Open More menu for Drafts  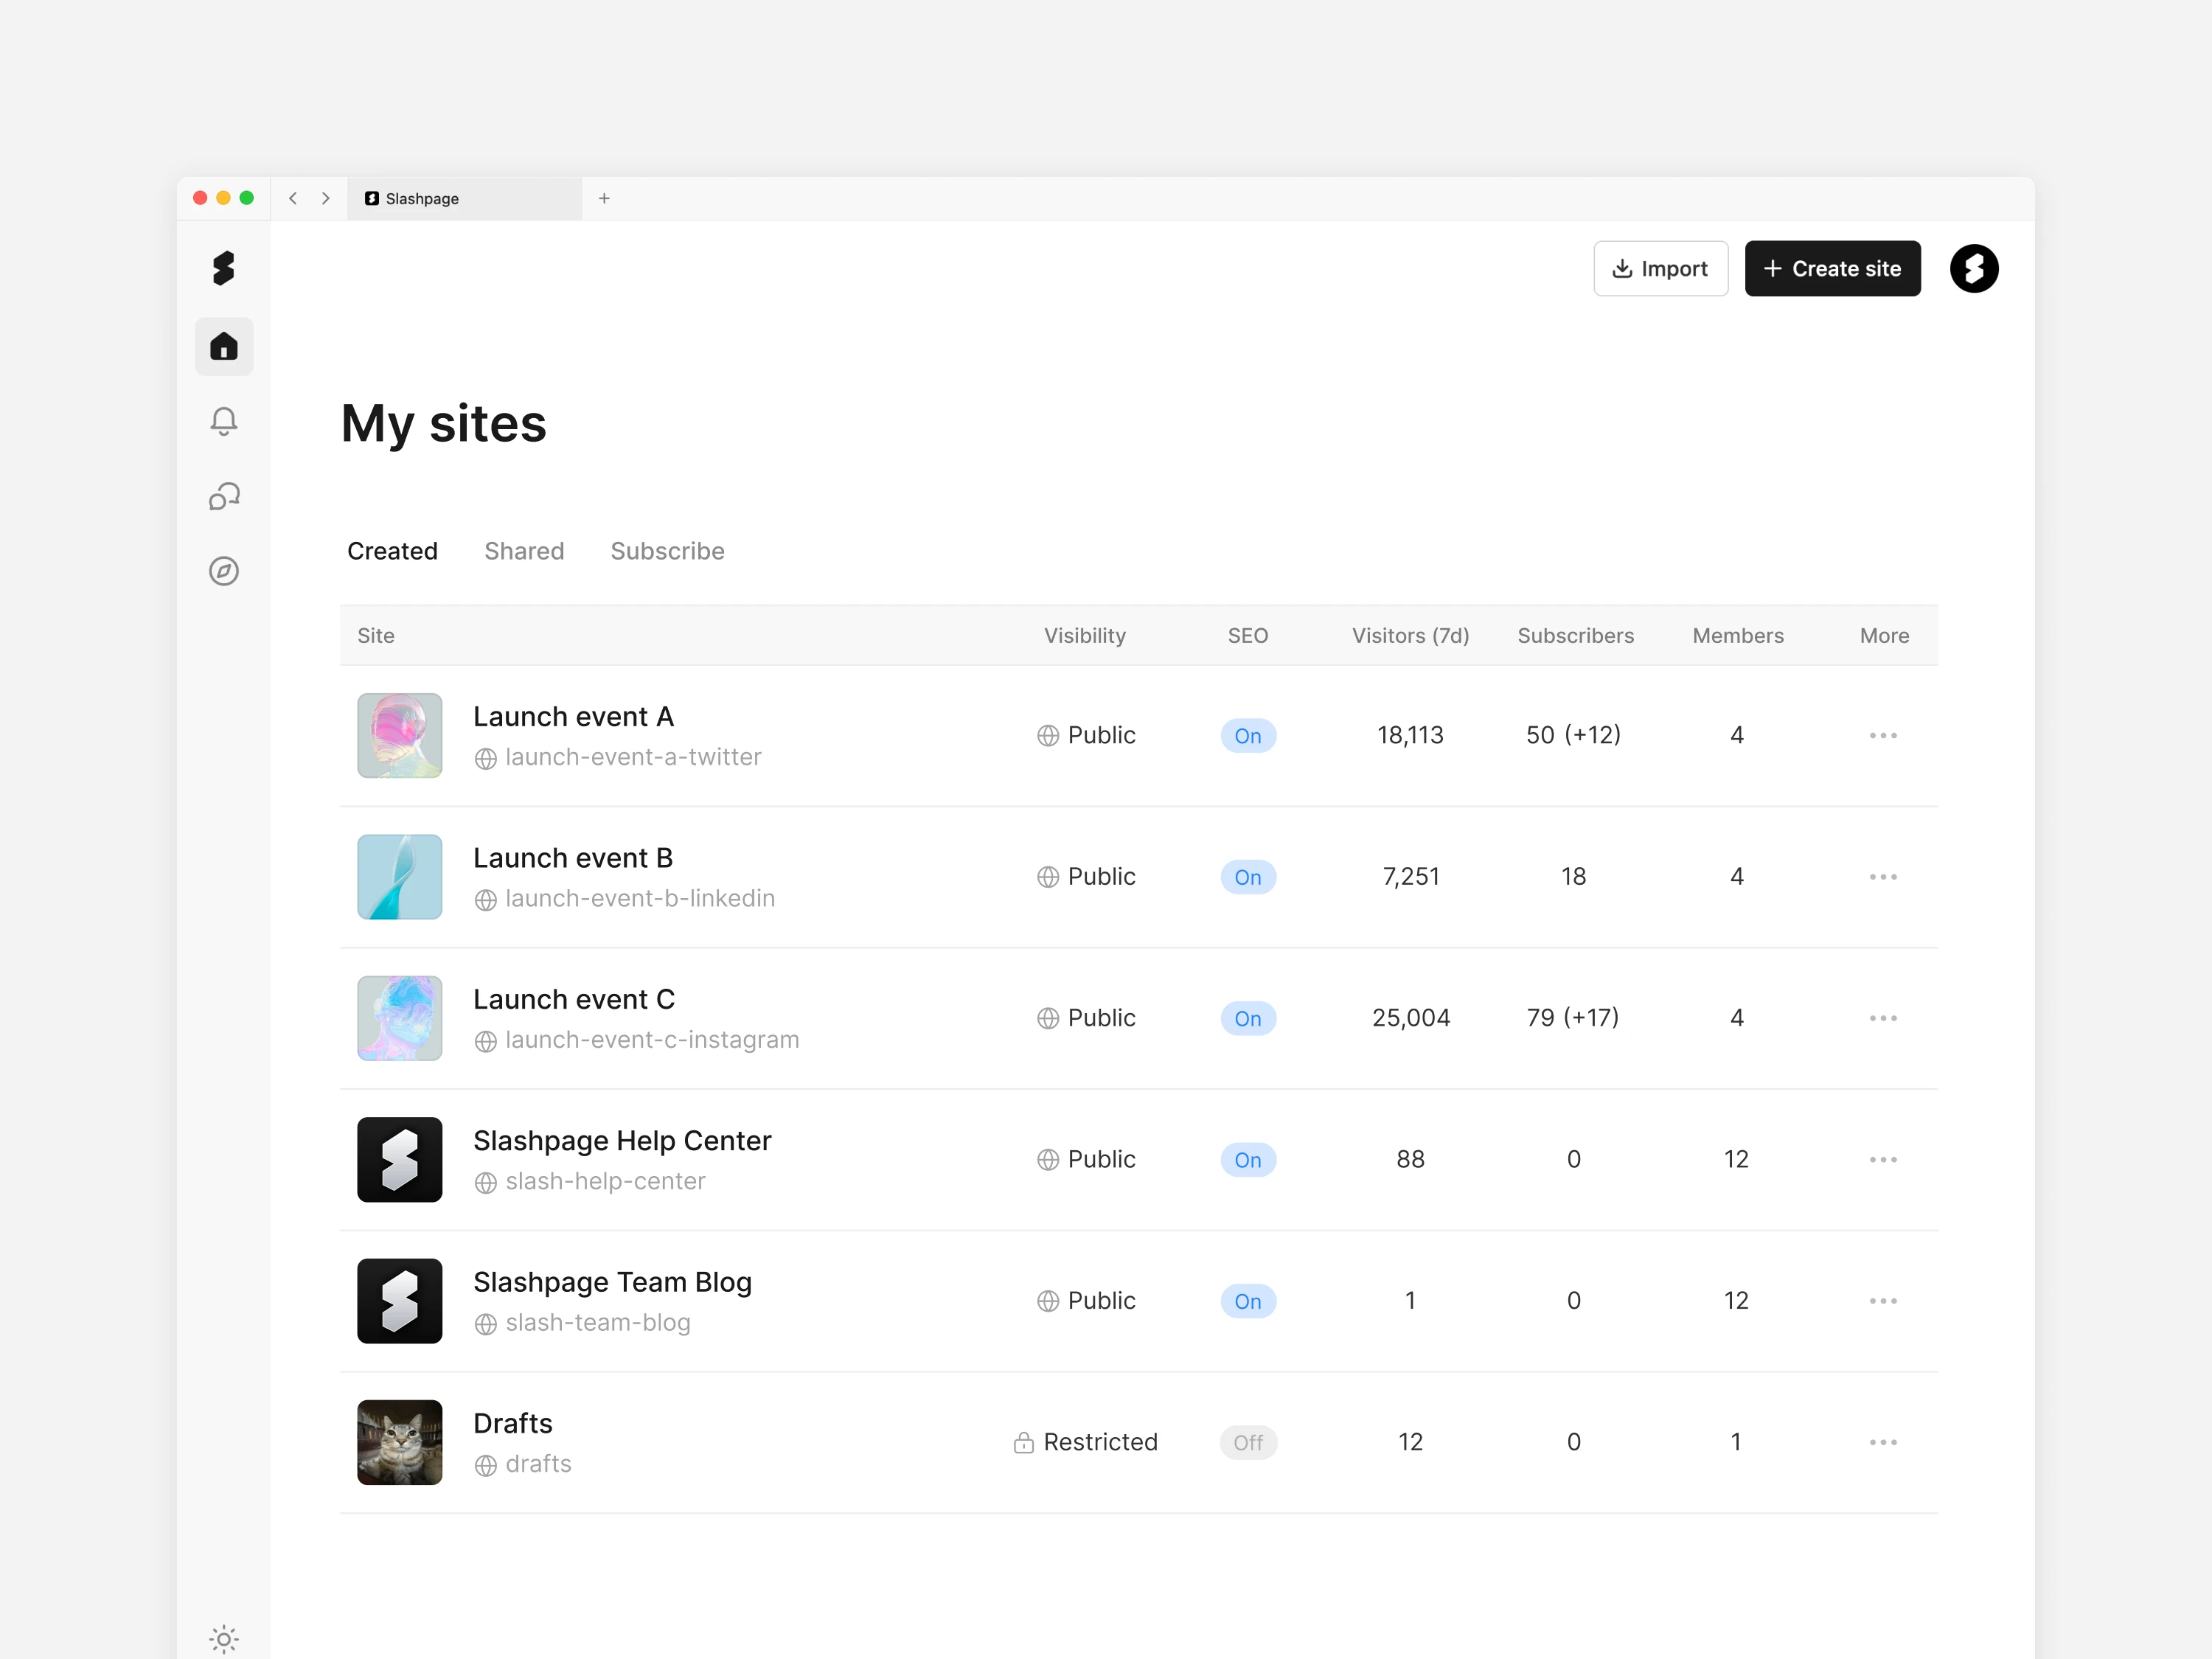point(1883,1442)
